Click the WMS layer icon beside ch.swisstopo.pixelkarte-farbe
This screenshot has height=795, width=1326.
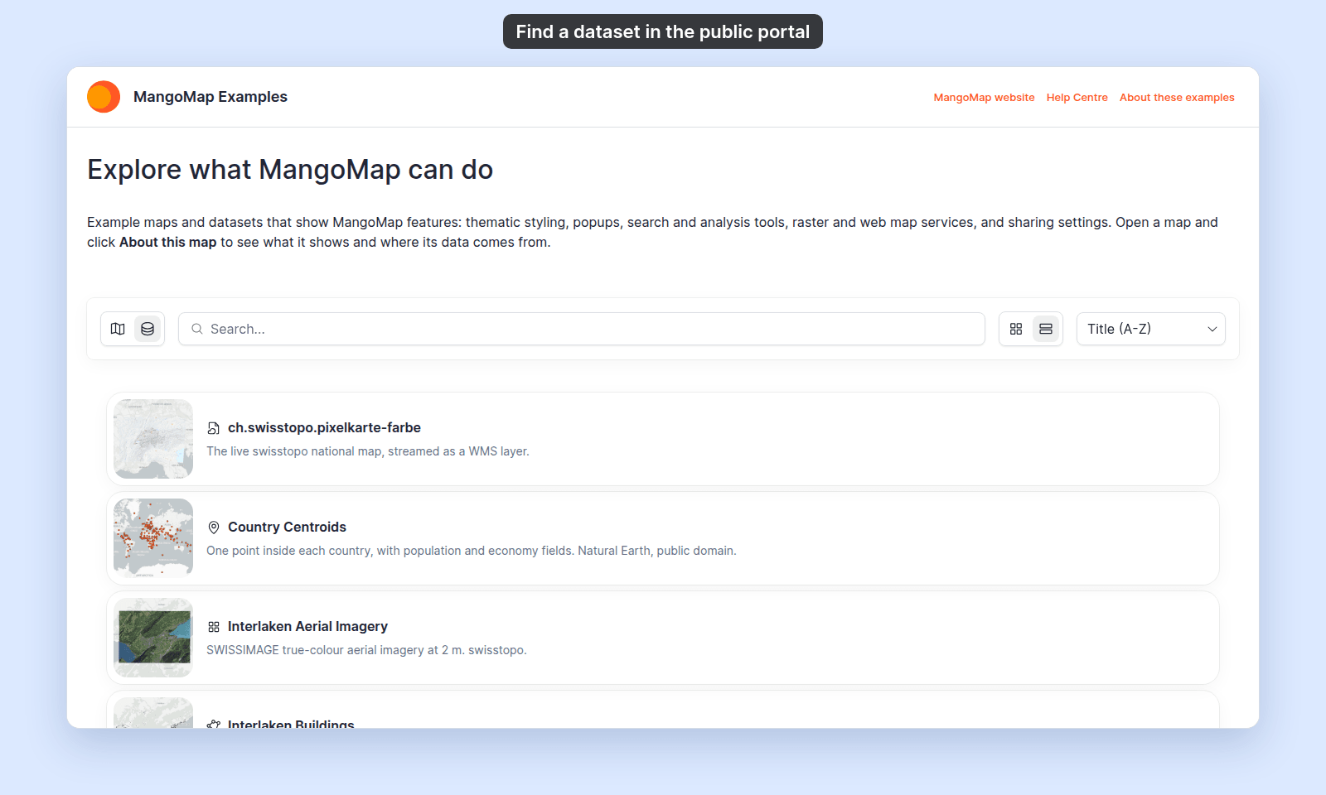214,428
